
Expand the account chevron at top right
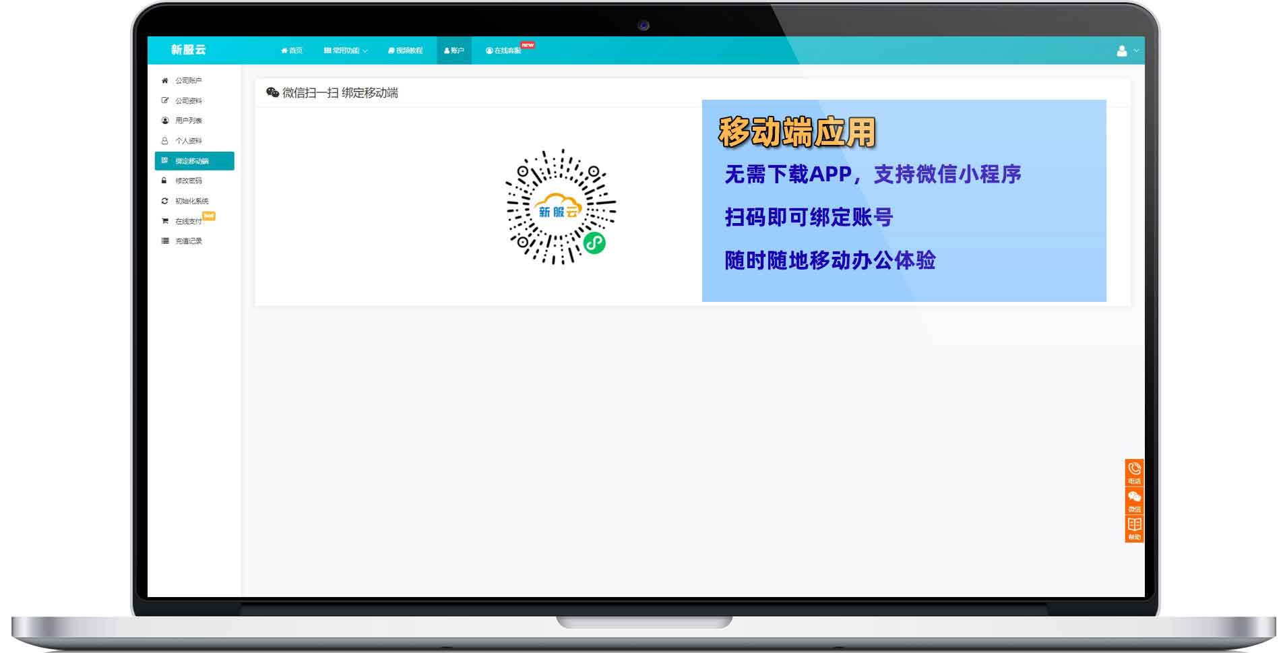pyautogui.click(x=1136, y=49)
